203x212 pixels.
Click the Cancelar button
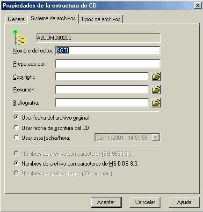click(x=145, y=202)
